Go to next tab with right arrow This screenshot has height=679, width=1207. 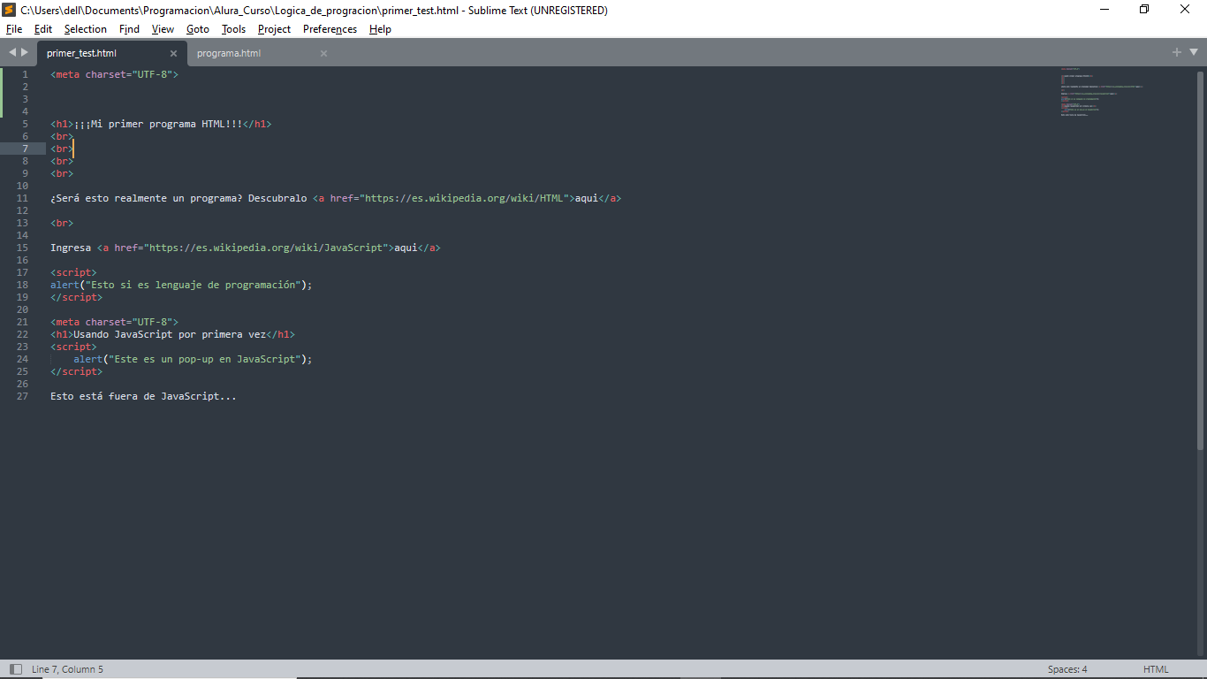point(25,52)
